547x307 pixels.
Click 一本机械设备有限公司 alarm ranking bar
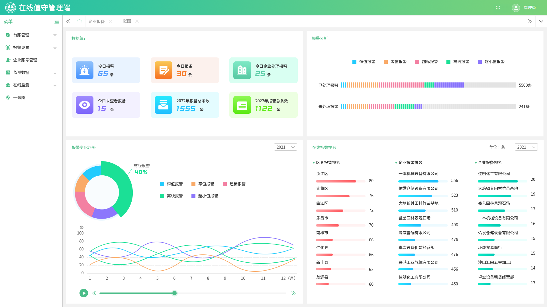coord(423,181)
